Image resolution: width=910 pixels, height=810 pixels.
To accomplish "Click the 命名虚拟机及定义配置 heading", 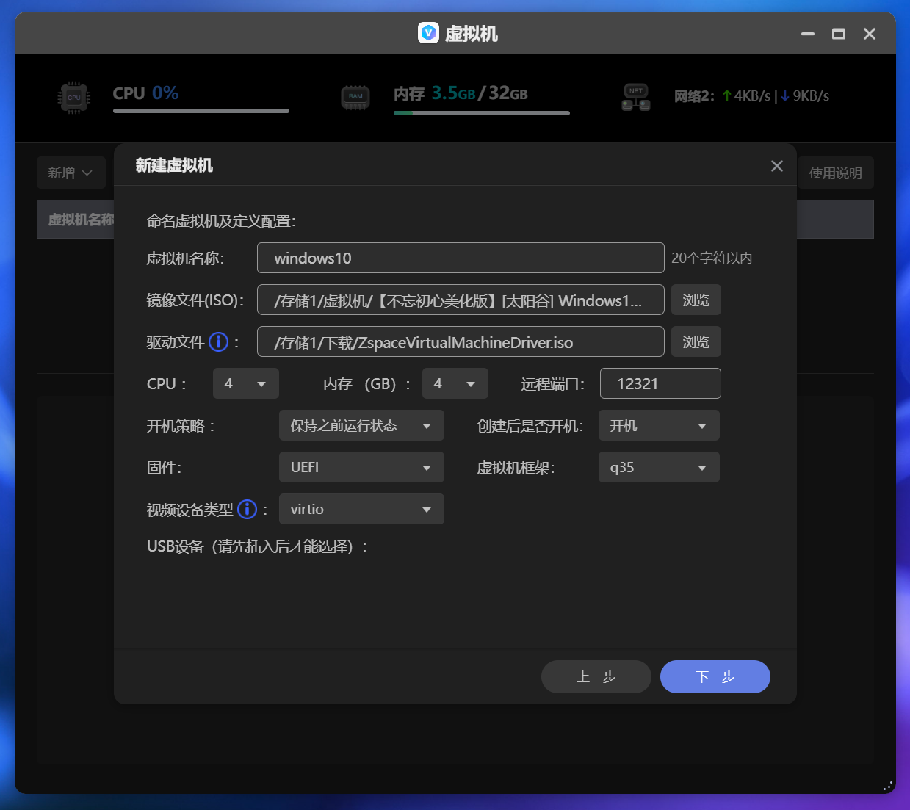I will coord(221,221).
